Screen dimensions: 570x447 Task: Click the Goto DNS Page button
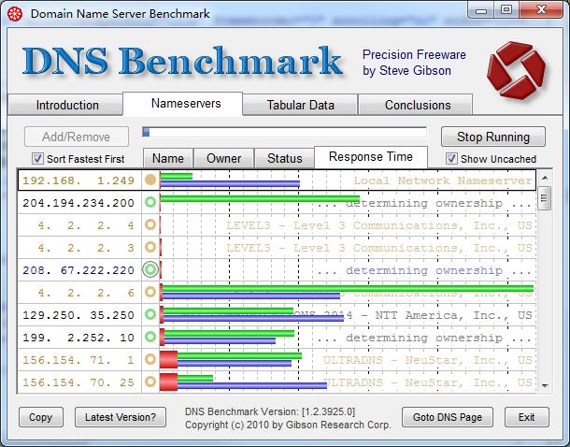(449, 417)
